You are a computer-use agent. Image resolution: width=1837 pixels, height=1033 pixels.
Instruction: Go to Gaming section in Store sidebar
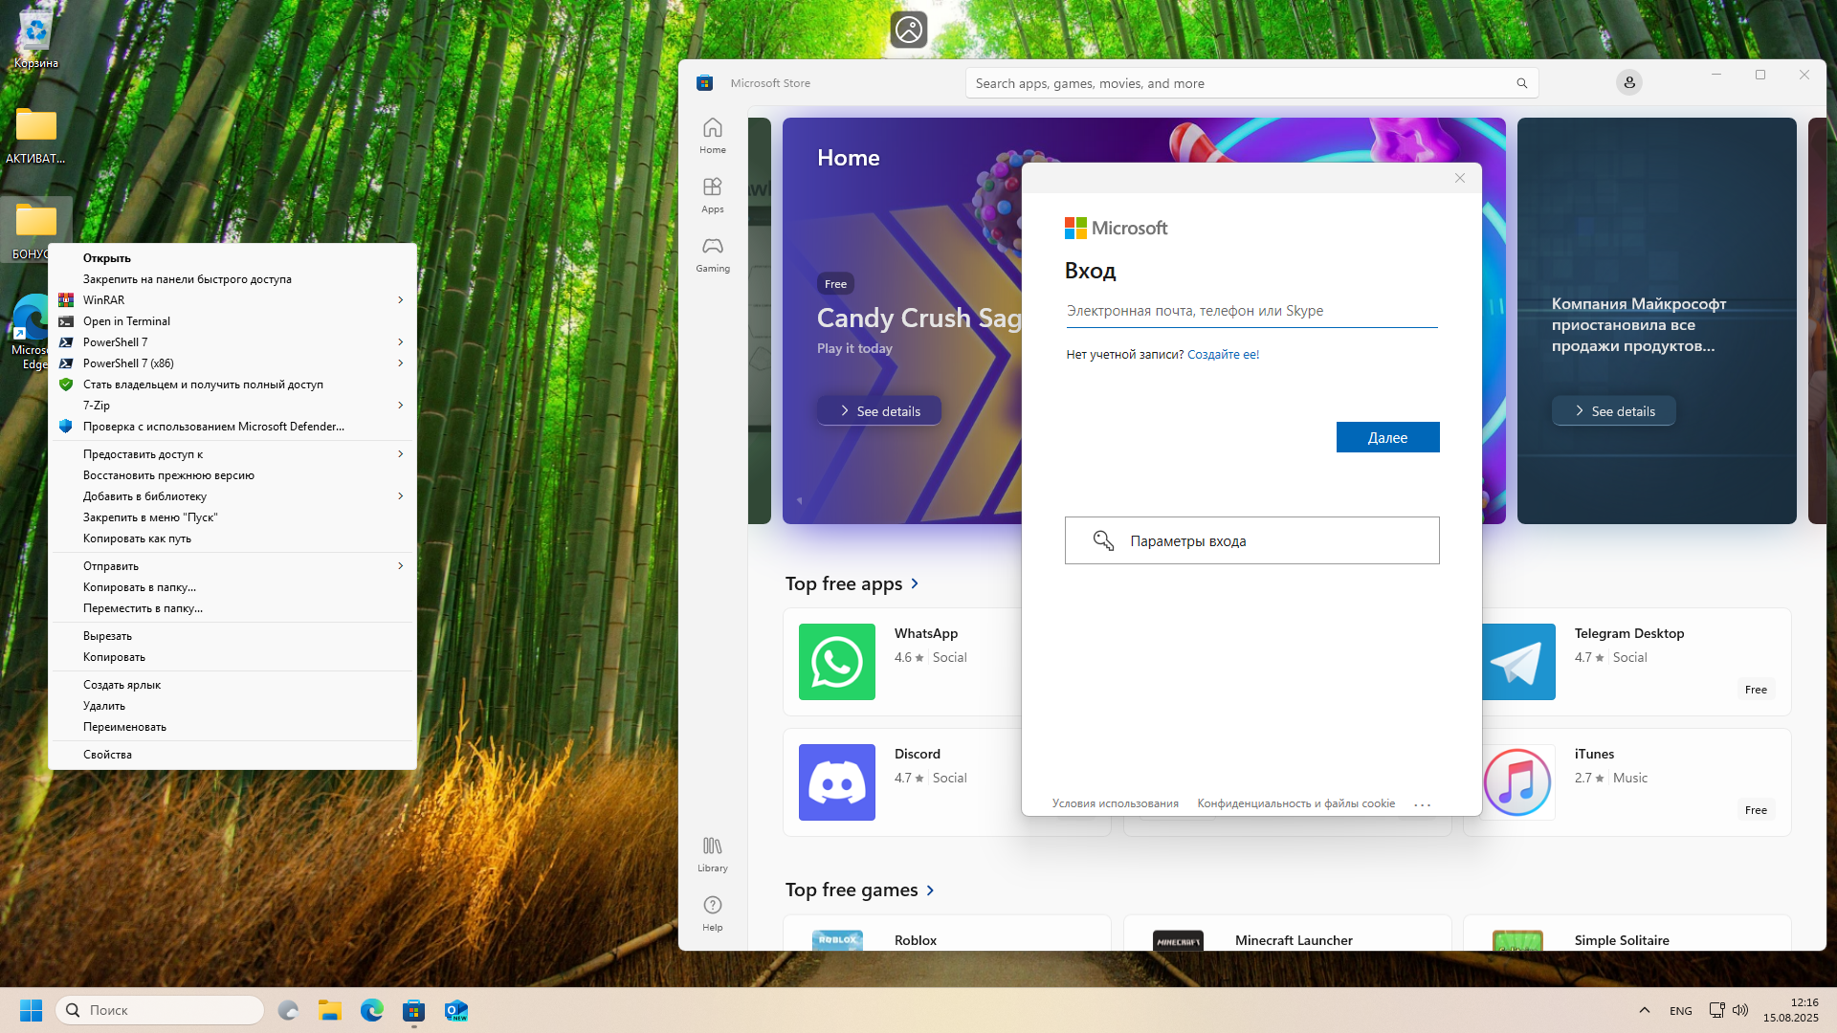pyautogui.click(x=712, y=254)
